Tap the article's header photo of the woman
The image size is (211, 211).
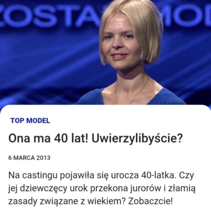click(x=105, y=52)
